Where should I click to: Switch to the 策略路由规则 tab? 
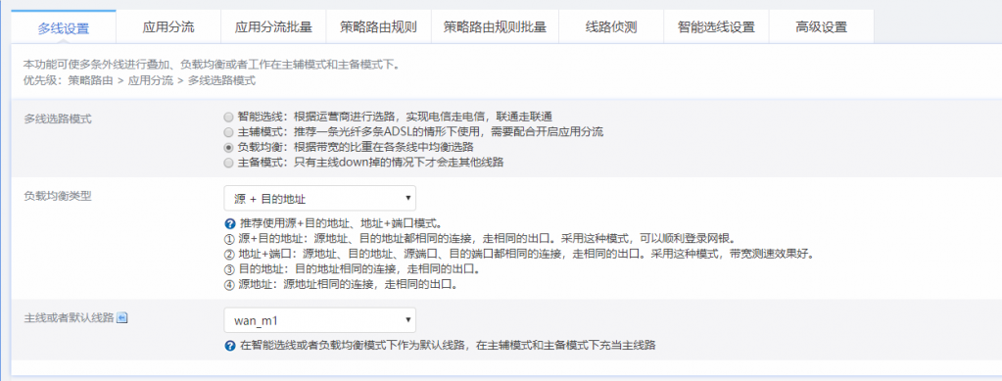(378, 26)
